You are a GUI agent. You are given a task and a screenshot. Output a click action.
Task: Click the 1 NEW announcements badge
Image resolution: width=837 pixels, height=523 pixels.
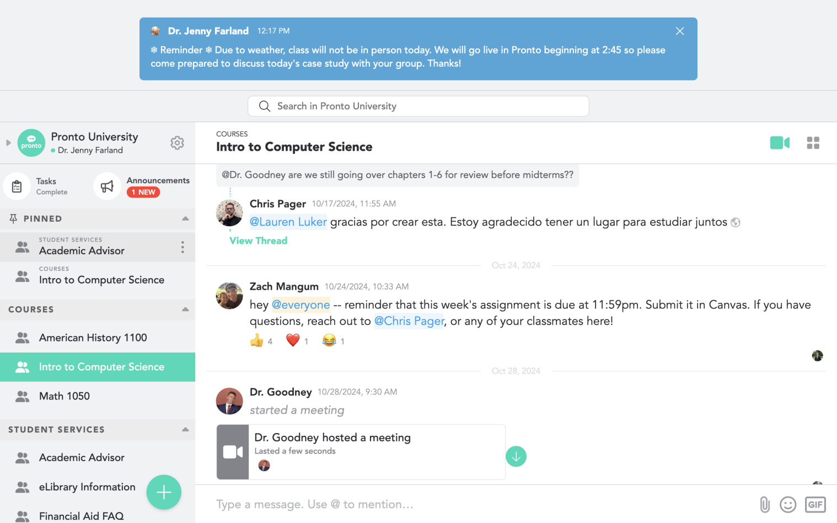click(143, 192)
